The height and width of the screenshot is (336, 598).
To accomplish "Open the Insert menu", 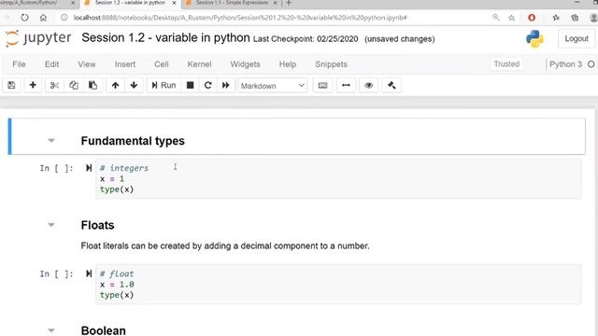I will [125, 64].
